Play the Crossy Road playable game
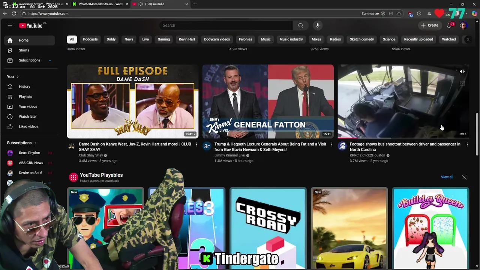This screenshot has height=270, width=480. 268,229
